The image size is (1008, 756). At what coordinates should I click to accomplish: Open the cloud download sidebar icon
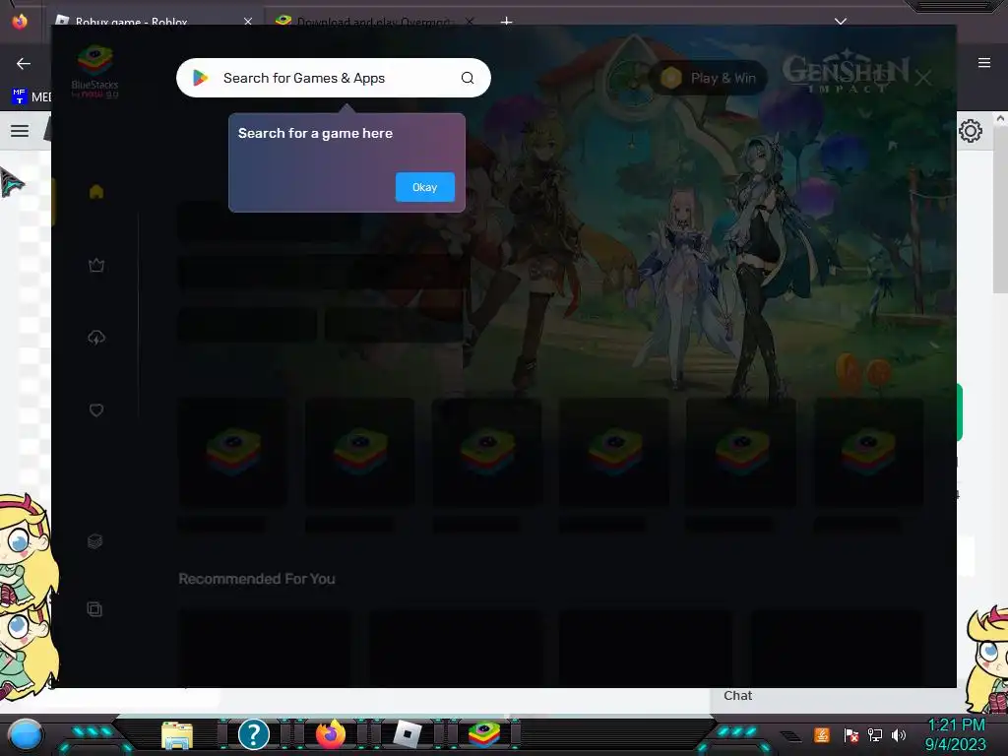click(96, 338)
